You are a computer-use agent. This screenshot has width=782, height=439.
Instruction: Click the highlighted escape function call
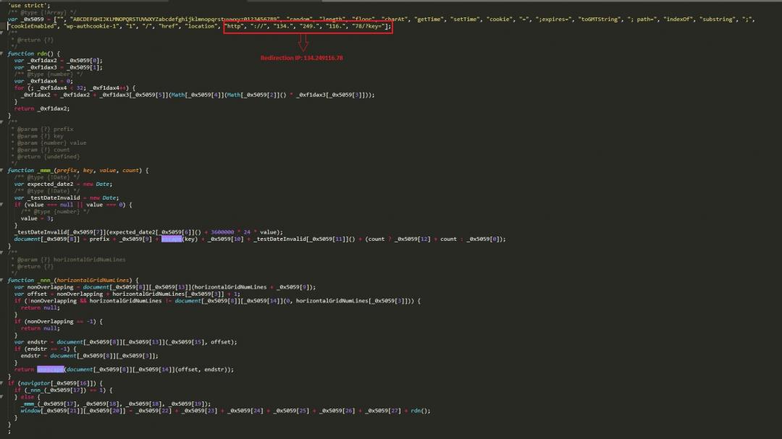tap(172, 239)
